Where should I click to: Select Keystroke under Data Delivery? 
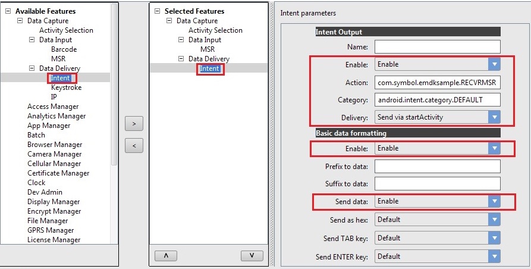tap(66, 87)
